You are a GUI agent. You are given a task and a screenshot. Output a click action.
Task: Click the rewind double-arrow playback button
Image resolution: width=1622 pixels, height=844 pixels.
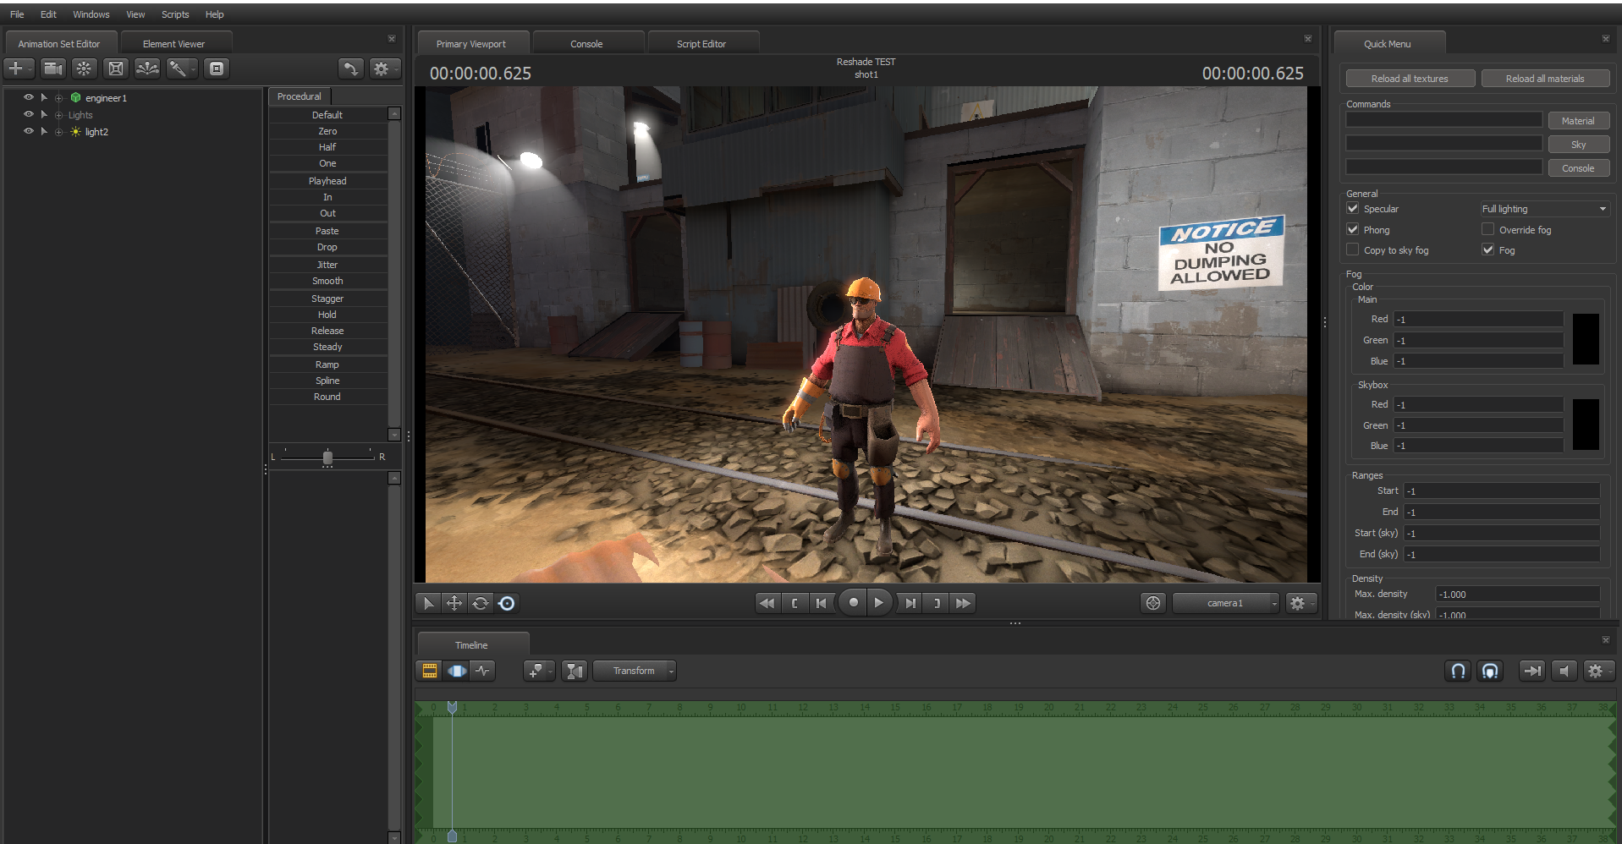click(767, 603)
